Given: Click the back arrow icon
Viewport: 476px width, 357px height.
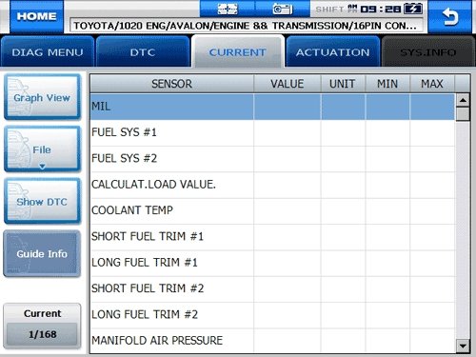Looking at the screenshot, I should tap(450, 16).
